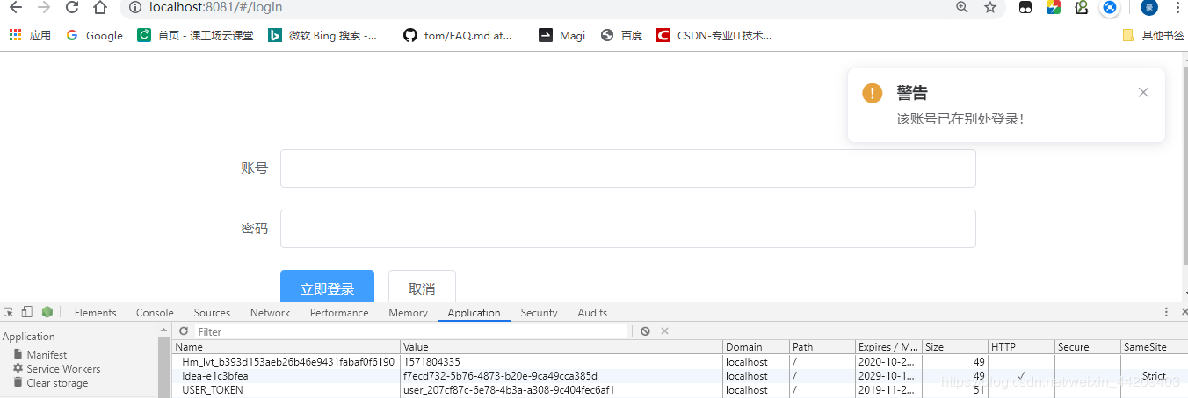This screenshot has height=398, width=1188.
Task: Open the DevTools three-dot customize menu
Action: [x=1166, y=312]
